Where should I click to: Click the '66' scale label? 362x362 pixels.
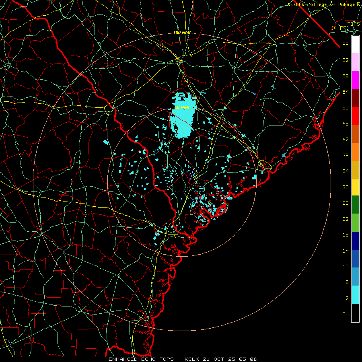click(346, 45)
